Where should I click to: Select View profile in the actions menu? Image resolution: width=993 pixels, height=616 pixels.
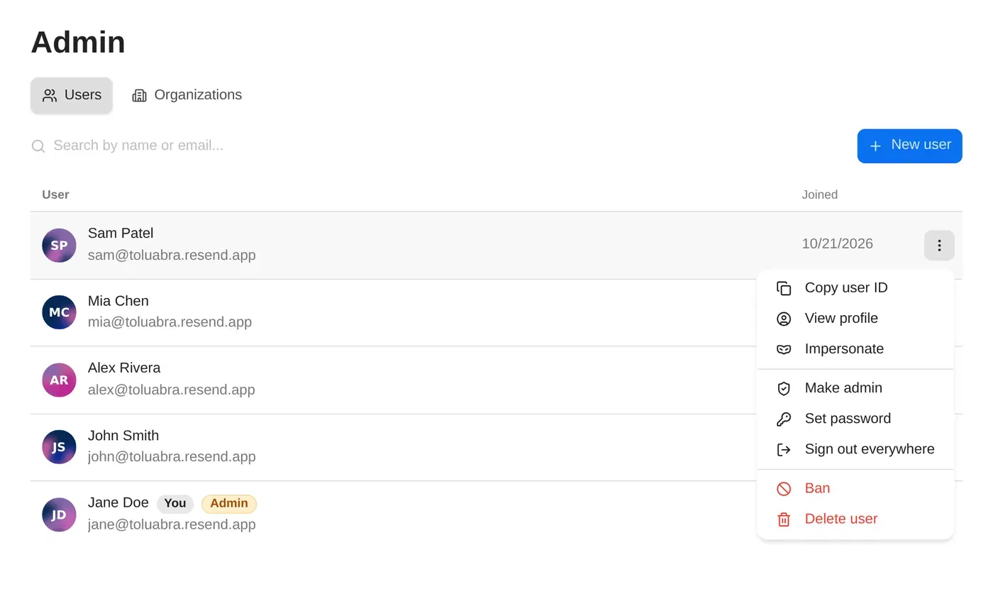855,319
